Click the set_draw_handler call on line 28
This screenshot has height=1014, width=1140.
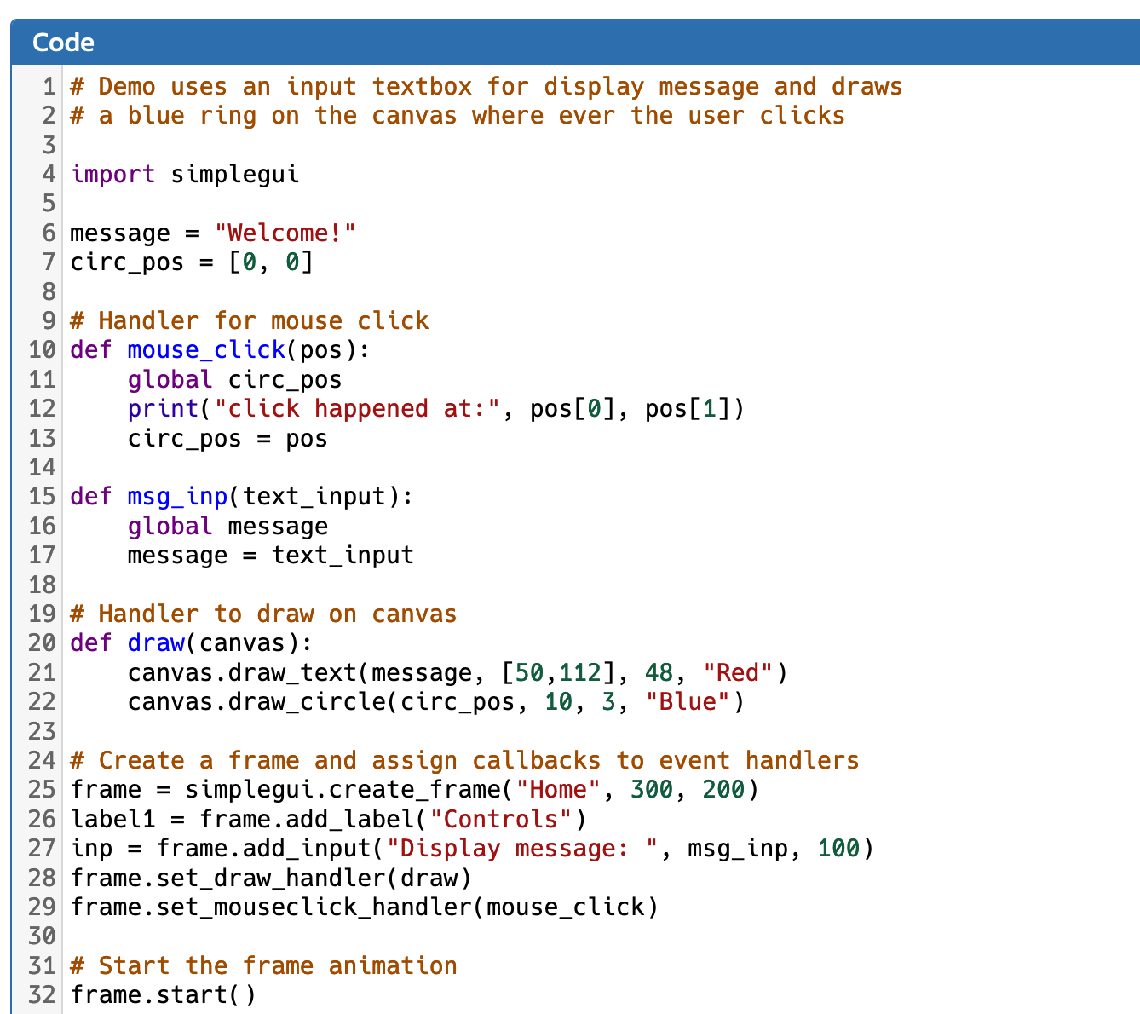tap(271, 878)
